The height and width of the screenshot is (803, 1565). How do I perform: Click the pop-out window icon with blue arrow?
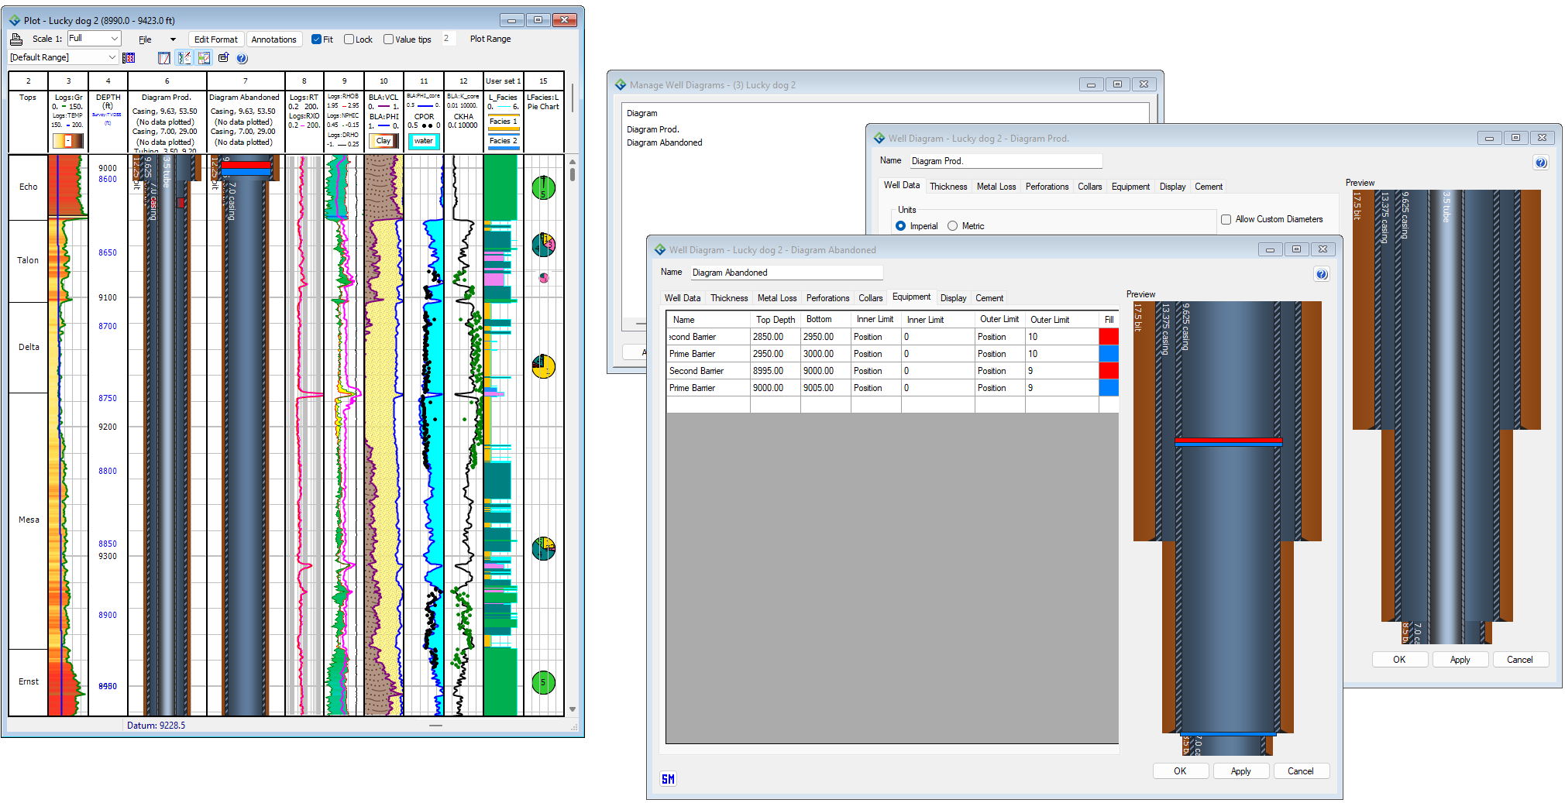point(224,58)
